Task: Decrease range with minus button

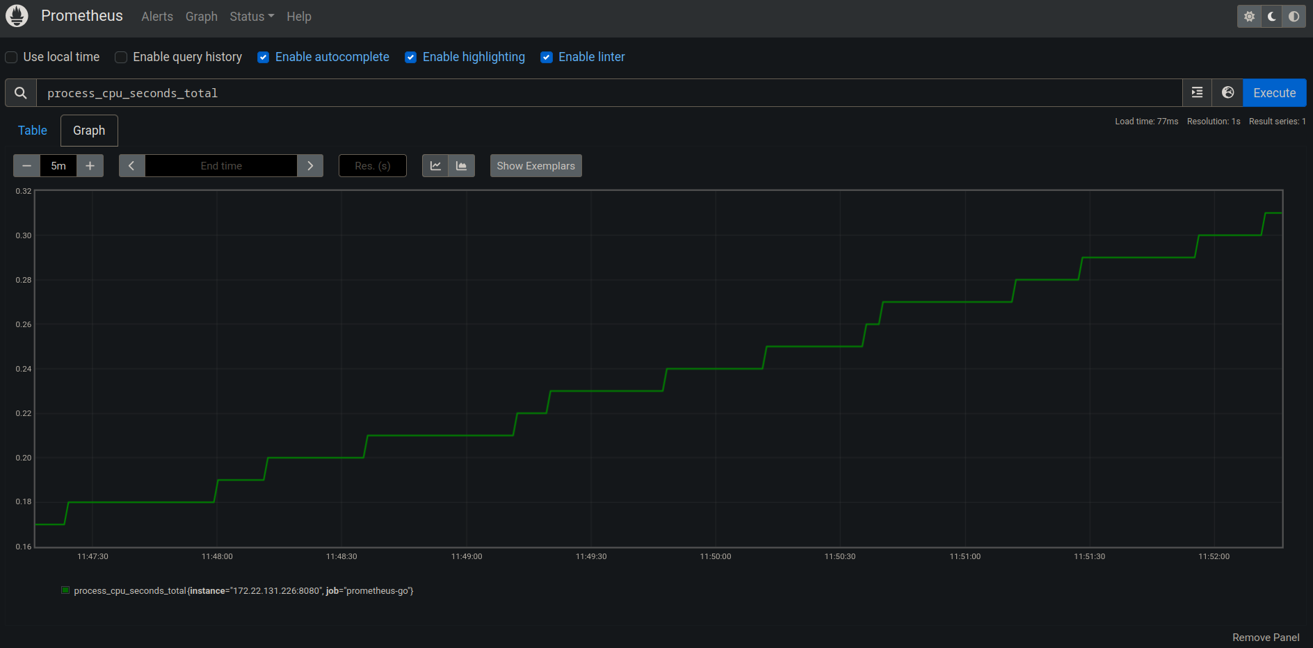Action: pyautogui.click(x=26, y=166)
